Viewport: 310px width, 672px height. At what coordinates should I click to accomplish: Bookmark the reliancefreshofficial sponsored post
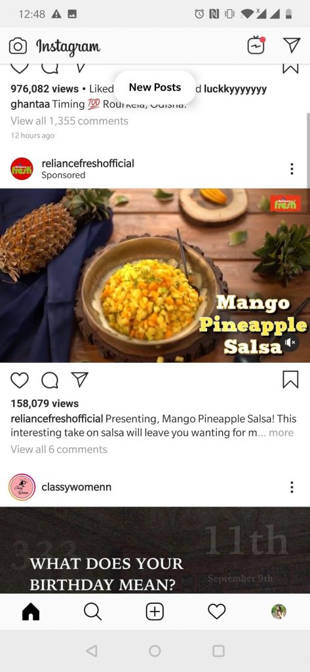290,380
